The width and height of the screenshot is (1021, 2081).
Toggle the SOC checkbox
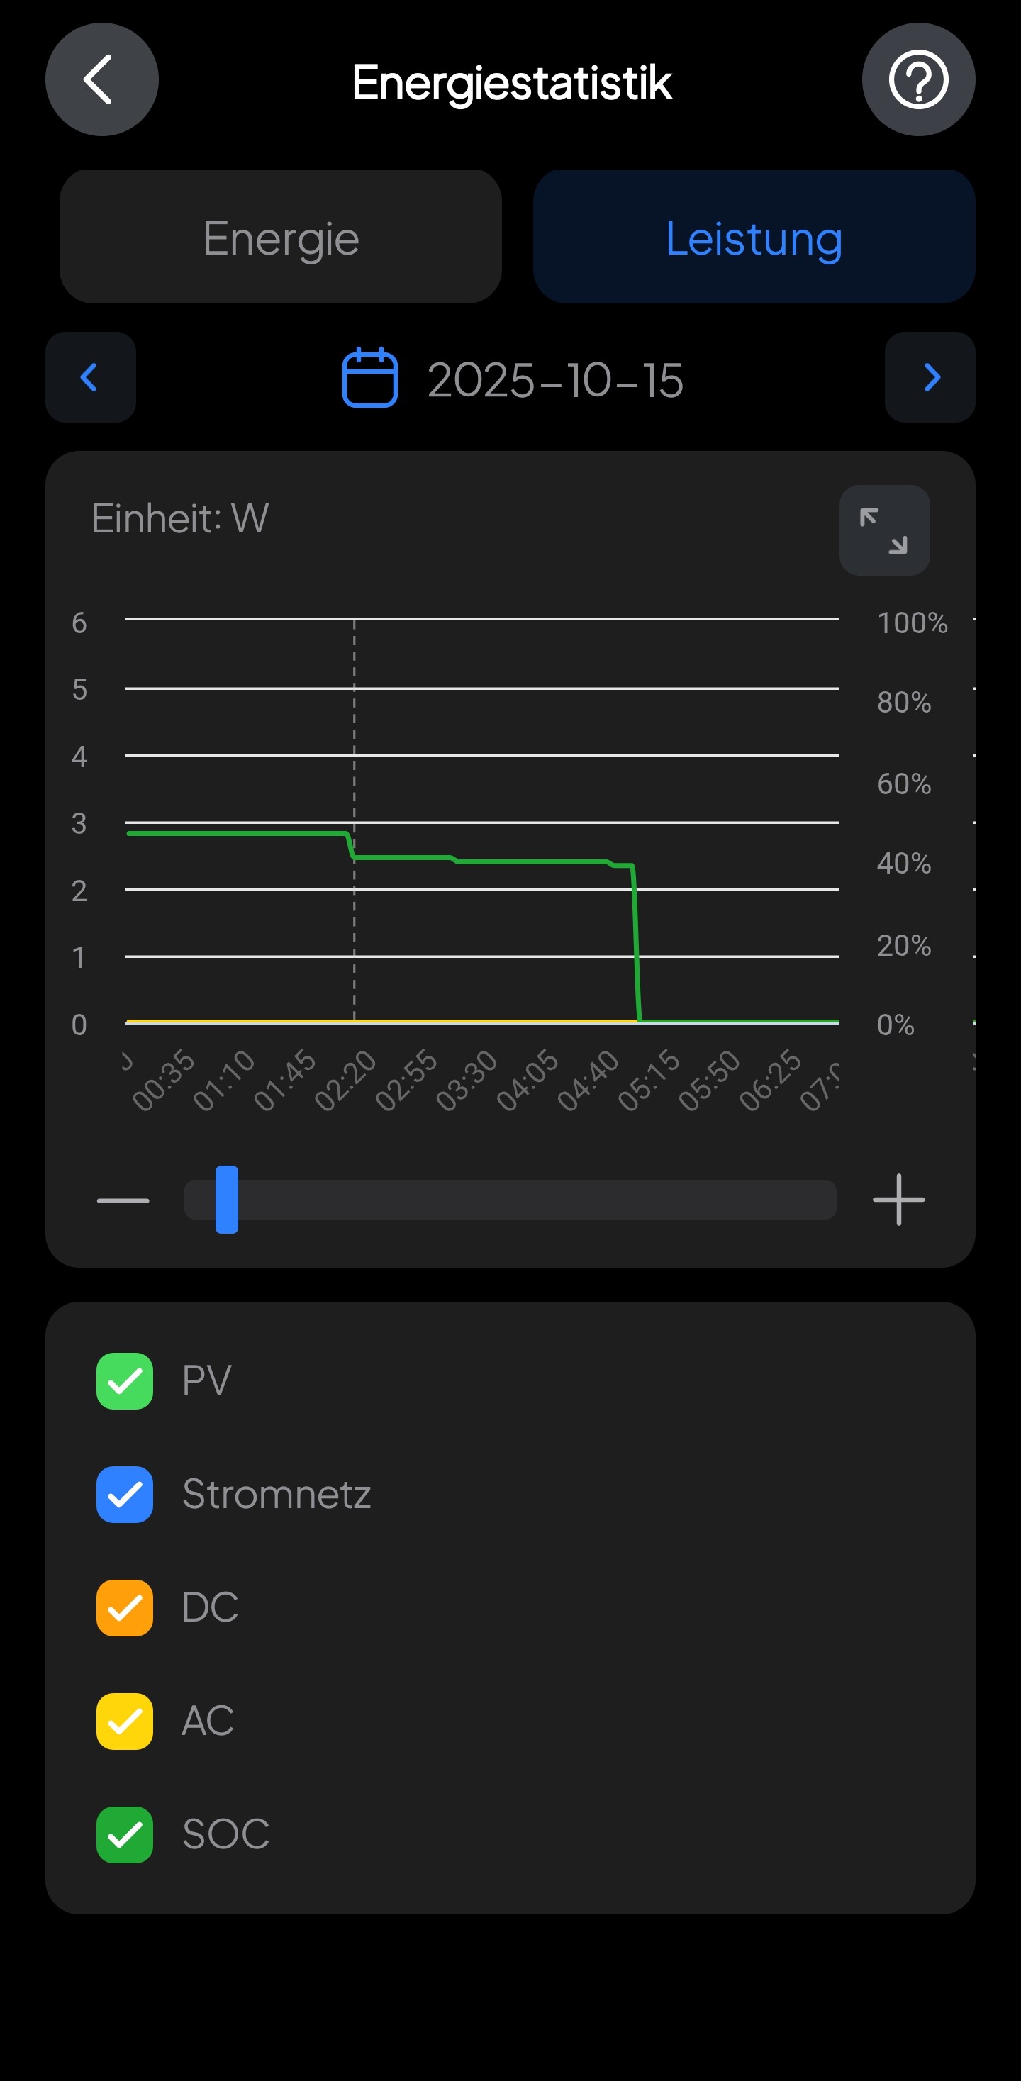(x=125, y=1834)
